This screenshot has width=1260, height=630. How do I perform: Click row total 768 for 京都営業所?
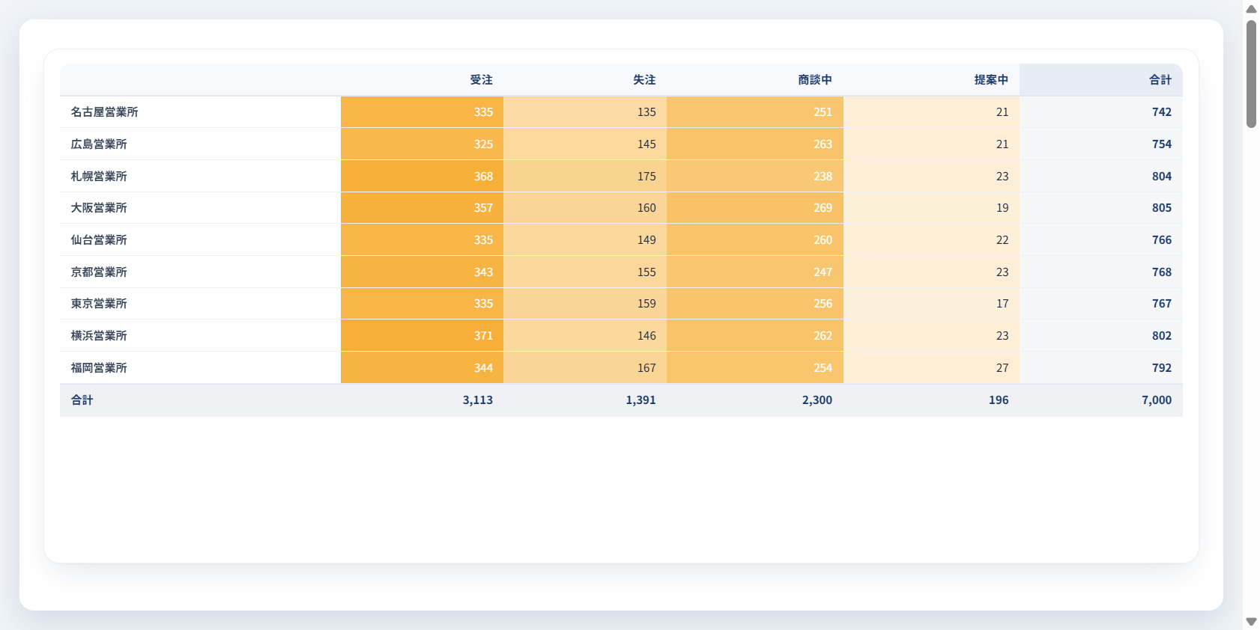coord(1101,272)
